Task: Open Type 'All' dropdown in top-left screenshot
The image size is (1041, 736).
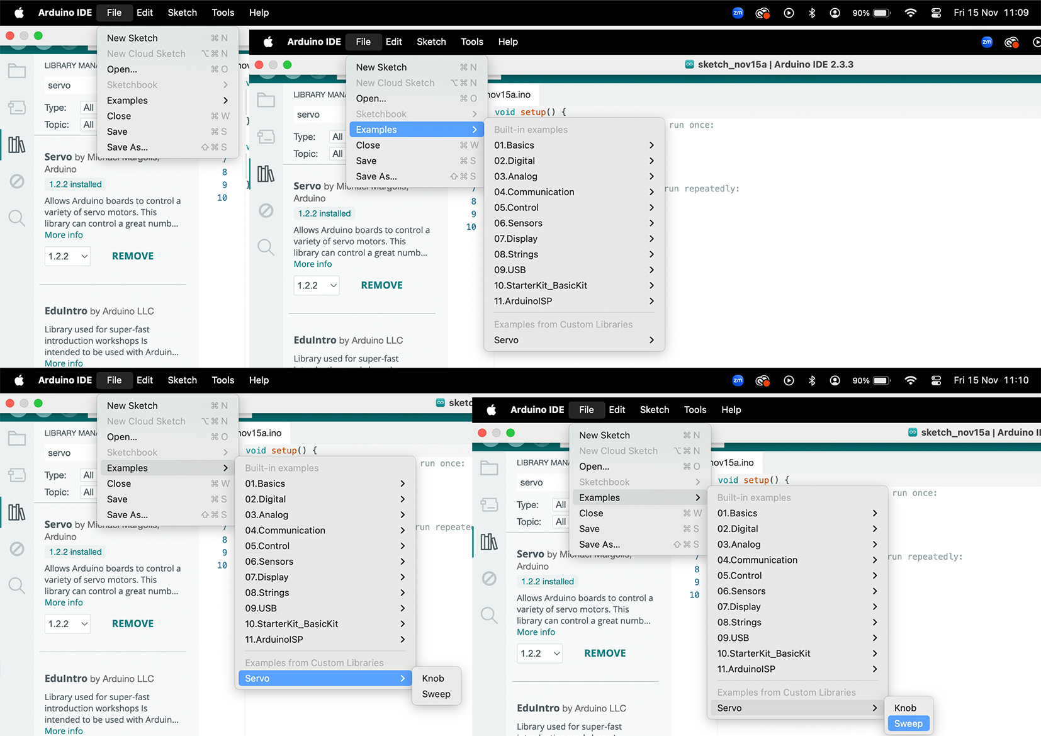Action: 88,108
